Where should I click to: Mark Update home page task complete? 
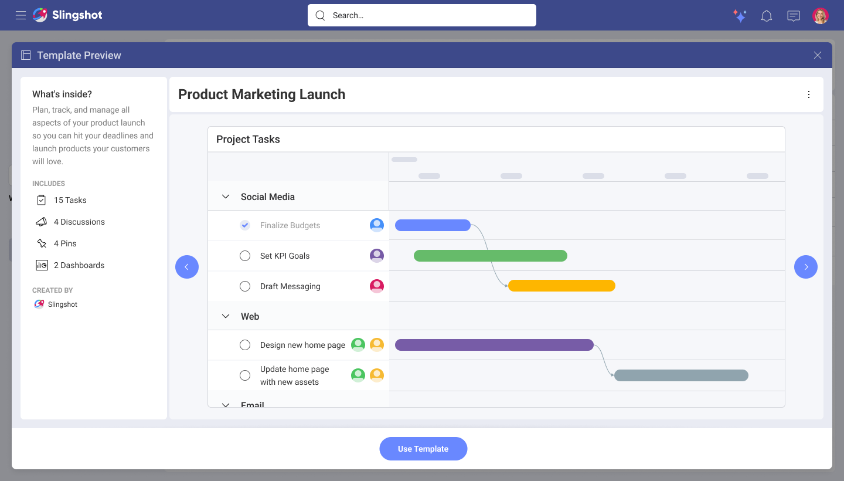pyautogui.click(x=245, y=375)
